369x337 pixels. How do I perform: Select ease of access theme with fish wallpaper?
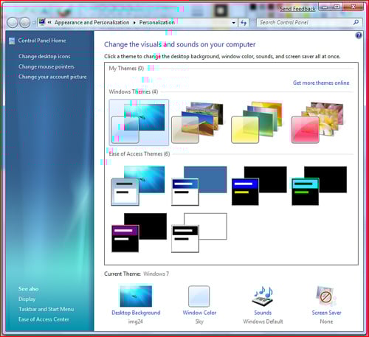[x=138, y=186]
